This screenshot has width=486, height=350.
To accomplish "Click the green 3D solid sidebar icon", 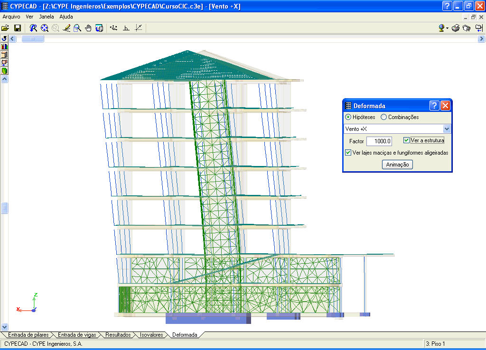I will [x=4, y=71].
